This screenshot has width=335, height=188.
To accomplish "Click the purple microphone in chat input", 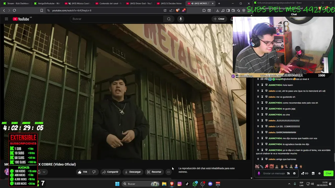I will 259,173.
